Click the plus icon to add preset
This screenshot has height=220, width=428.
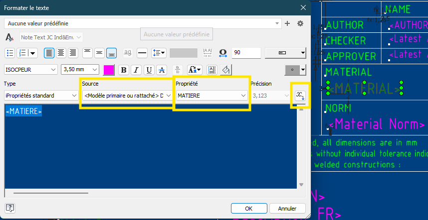[x=287, y=23]
